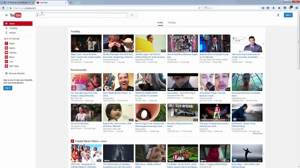Click the YouTube logo
Screen dimensions: 300x168
click(x=15, y=15)
